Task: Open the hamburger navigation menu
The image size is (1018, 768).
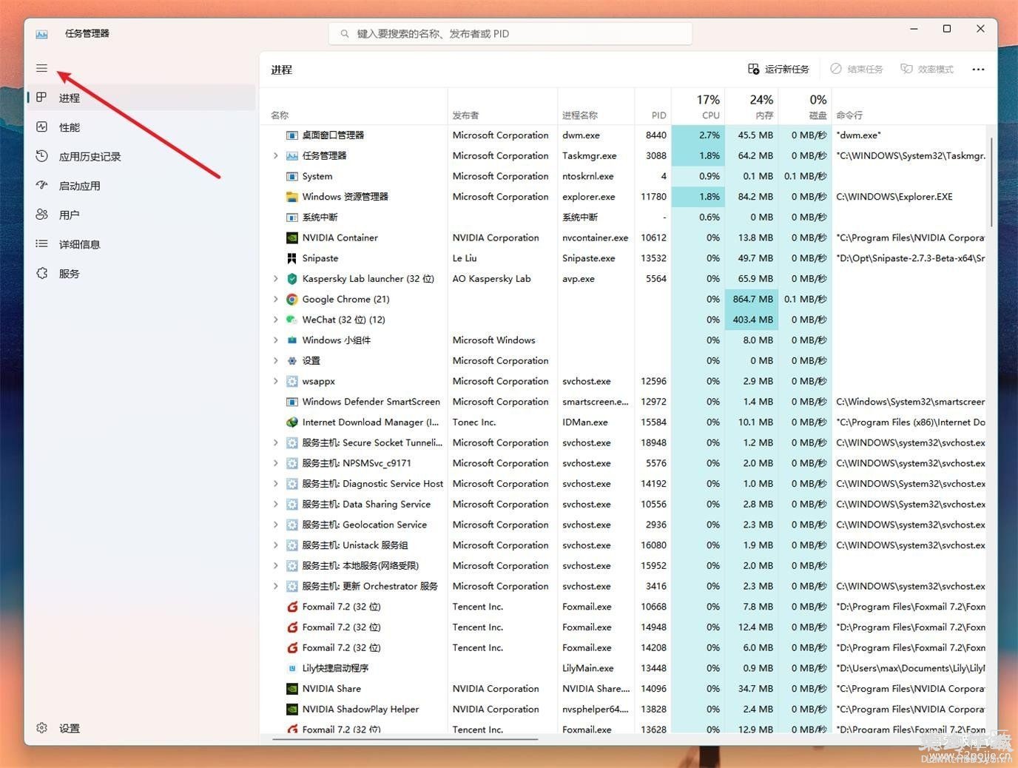Action: click(x=41, y=68)
